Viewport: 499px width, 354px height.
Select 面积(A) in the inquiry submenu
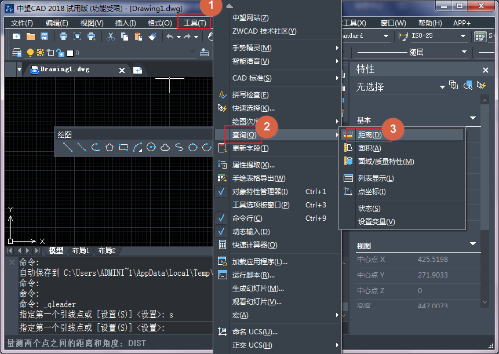[369, 148]
